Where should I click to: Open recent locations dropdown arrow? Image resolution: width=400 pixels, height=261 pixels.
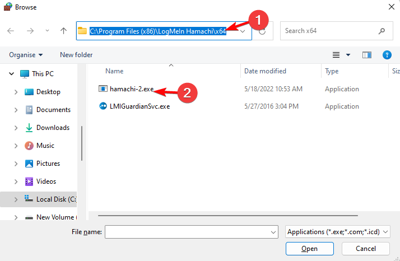pos(47,31)
